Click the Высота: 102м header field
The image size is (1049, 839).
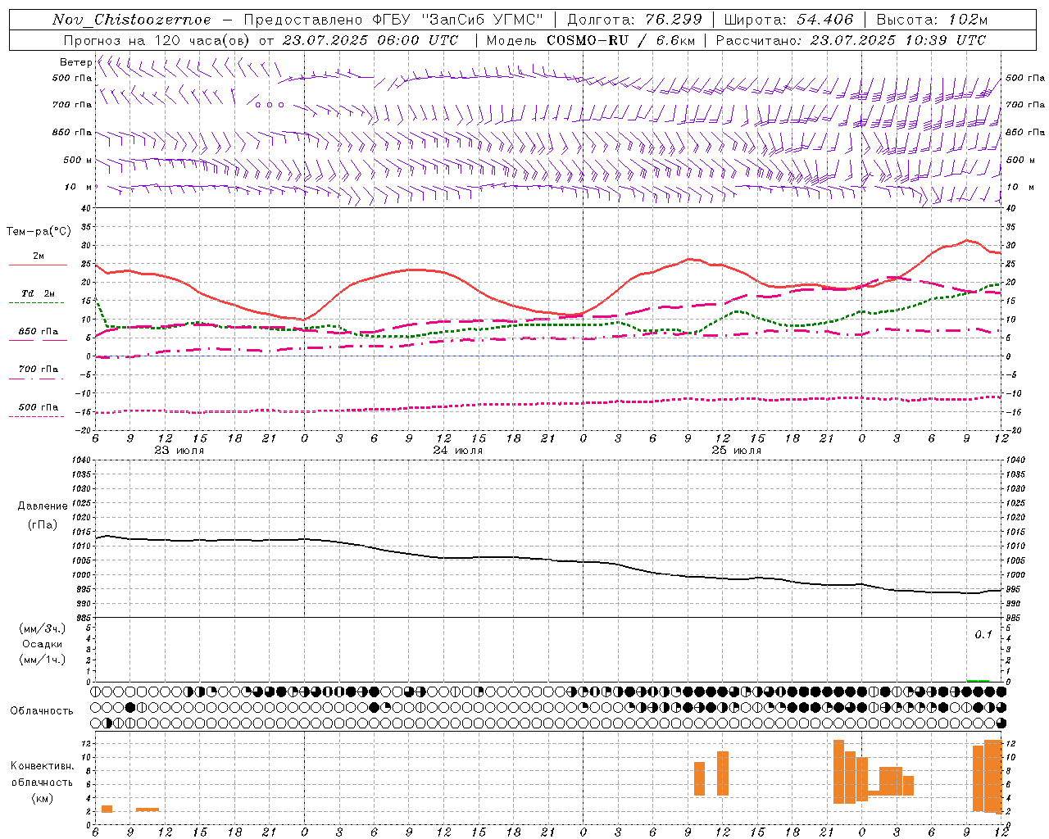pos(932,20)
